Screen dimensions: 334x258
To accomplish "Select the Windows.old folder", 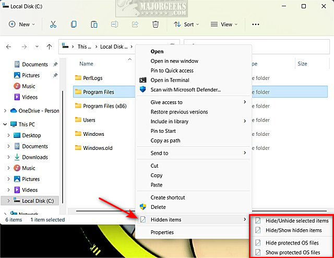I will point(98,148).
